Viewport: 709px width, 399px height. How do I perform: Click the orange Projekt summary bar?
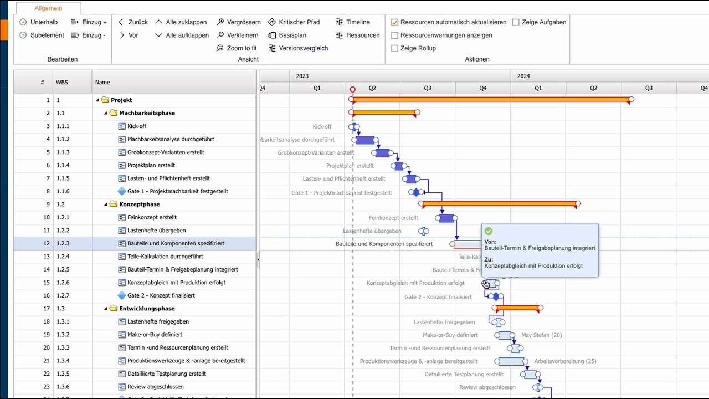(x=490, y=100)
